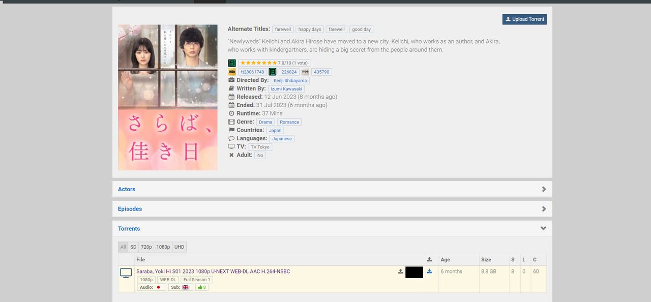Click the 'good day' alternate title tag
The image size is (651, 302).
coord(362,29)
